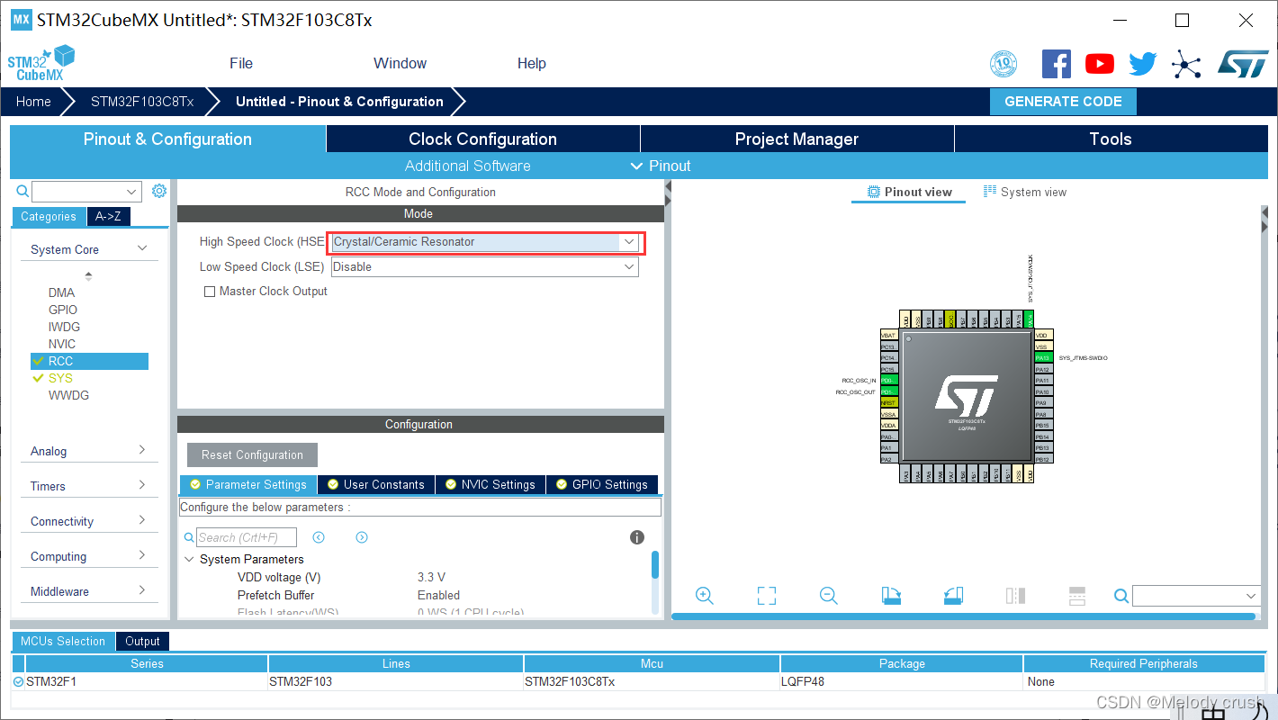Screen dimensions: 1278x720
Task: Click the Reset Configuration button
Action: click(252, 454)
